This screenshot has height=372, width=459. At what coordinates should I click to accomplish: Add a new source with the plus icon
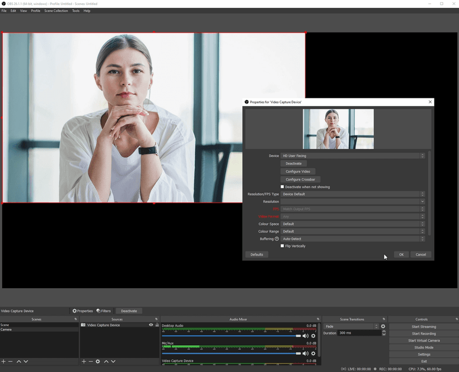(x=83, y=361)
